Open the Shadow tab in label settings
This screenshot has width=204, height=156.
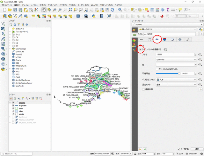coord(172,40)
